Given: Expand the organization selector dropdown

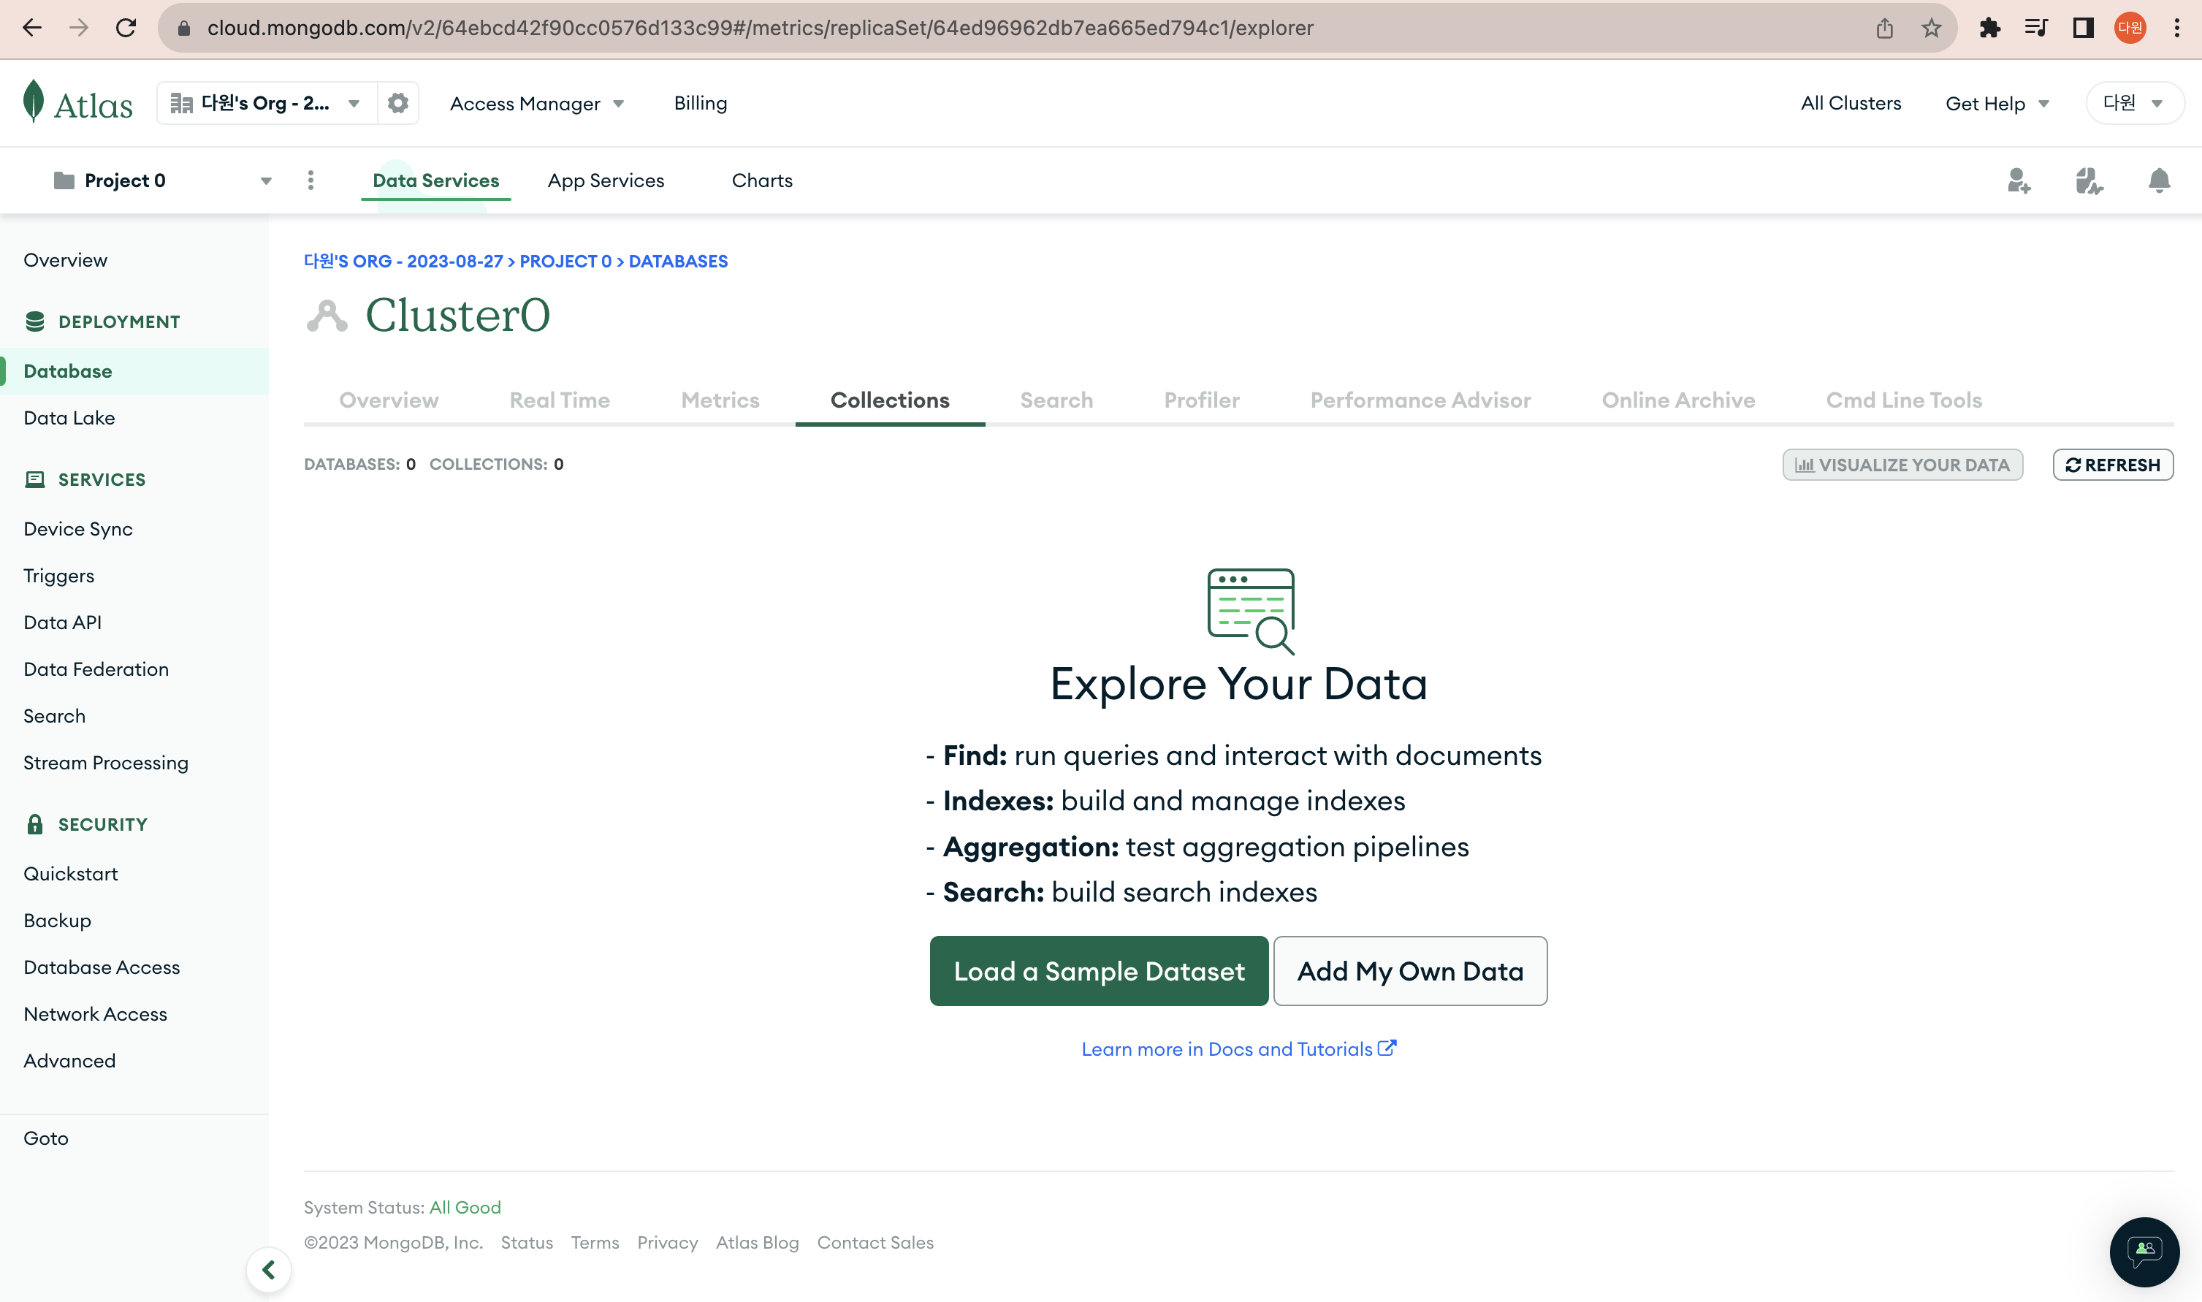Looking at the screenshot, I should 267,104.
